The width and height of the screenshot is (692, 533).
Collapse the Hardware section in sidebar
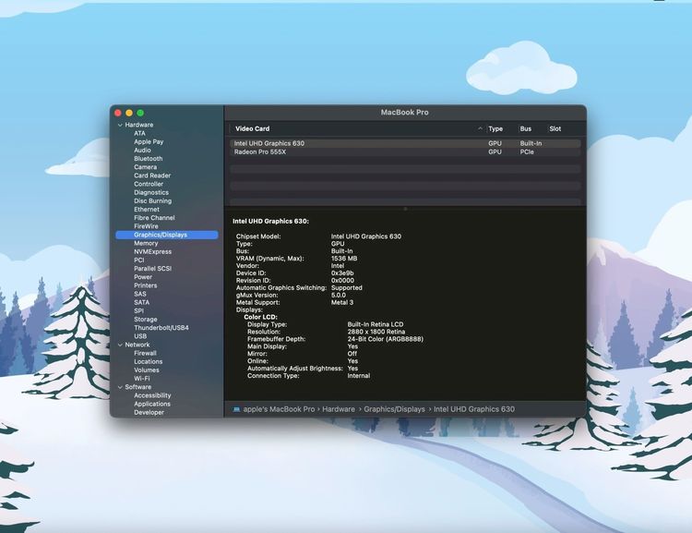point(119,125)
